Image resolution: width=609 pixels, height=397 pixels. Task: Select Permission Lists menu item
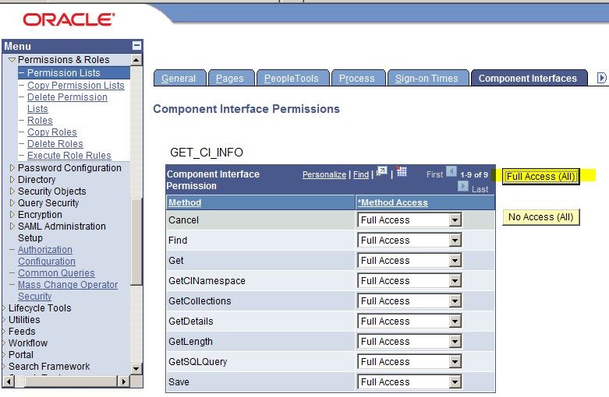[63, 73]
